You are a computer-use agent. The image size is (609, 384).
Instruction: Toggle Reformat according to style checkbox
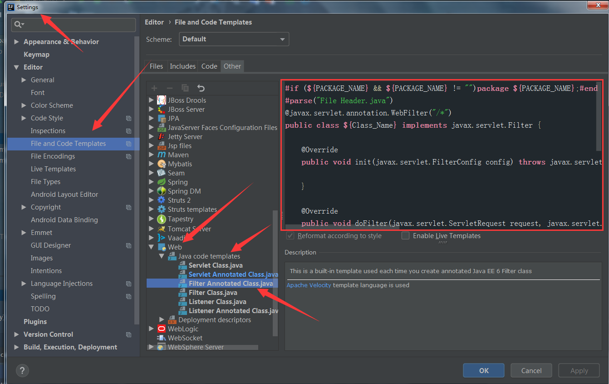pos(290,235)
